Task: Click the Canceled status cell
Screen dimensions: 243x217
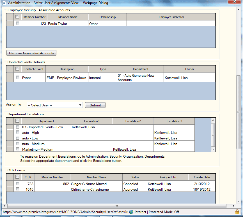Action: (135, 184)
